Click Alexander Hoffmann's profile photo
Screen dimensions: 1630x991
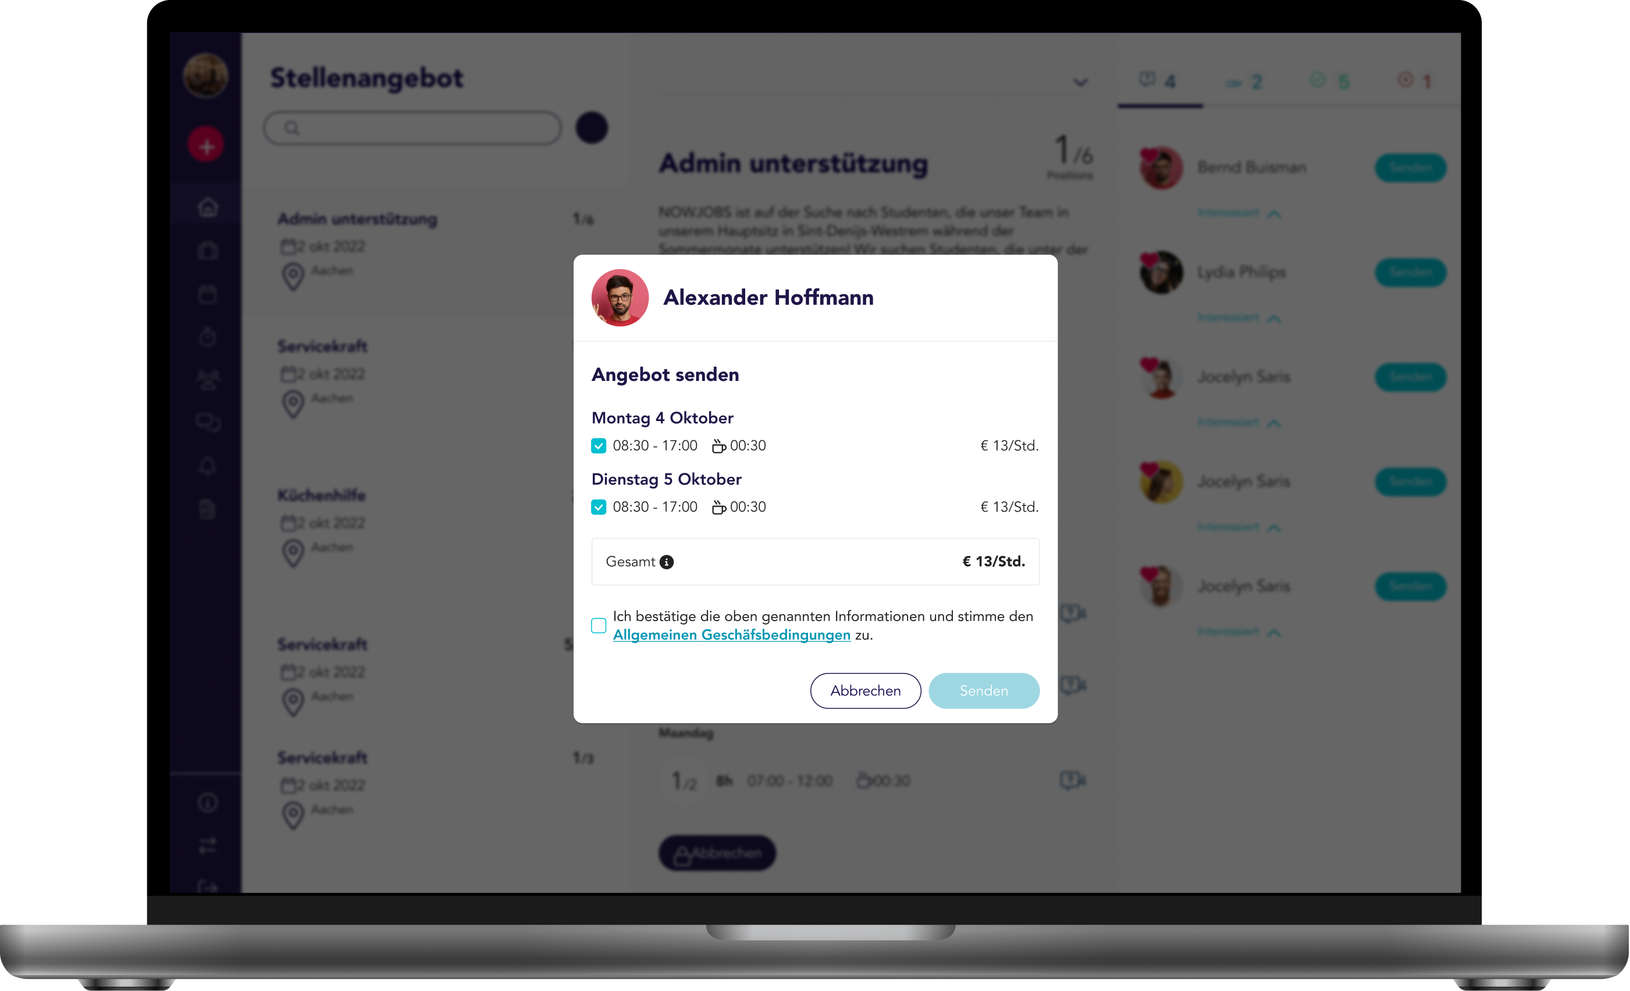pyautogui.click(x=620, y=297)
